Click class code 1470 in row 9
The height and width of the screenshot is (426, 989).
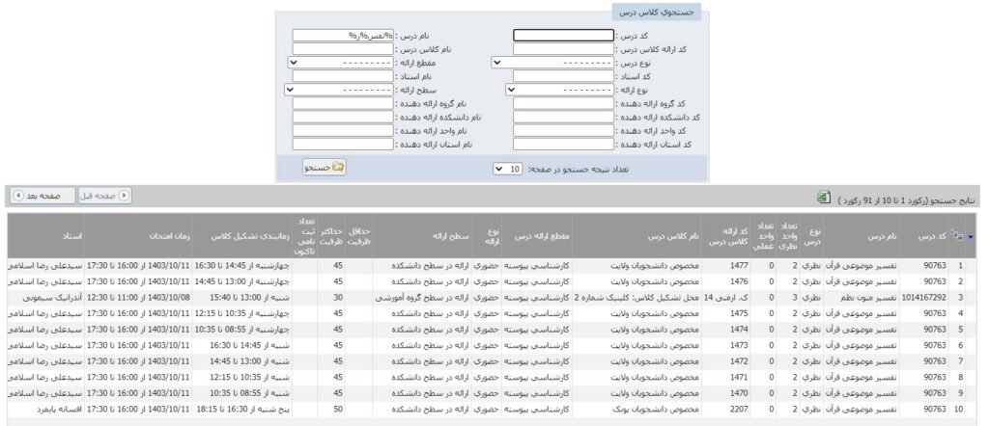(739, 393)
